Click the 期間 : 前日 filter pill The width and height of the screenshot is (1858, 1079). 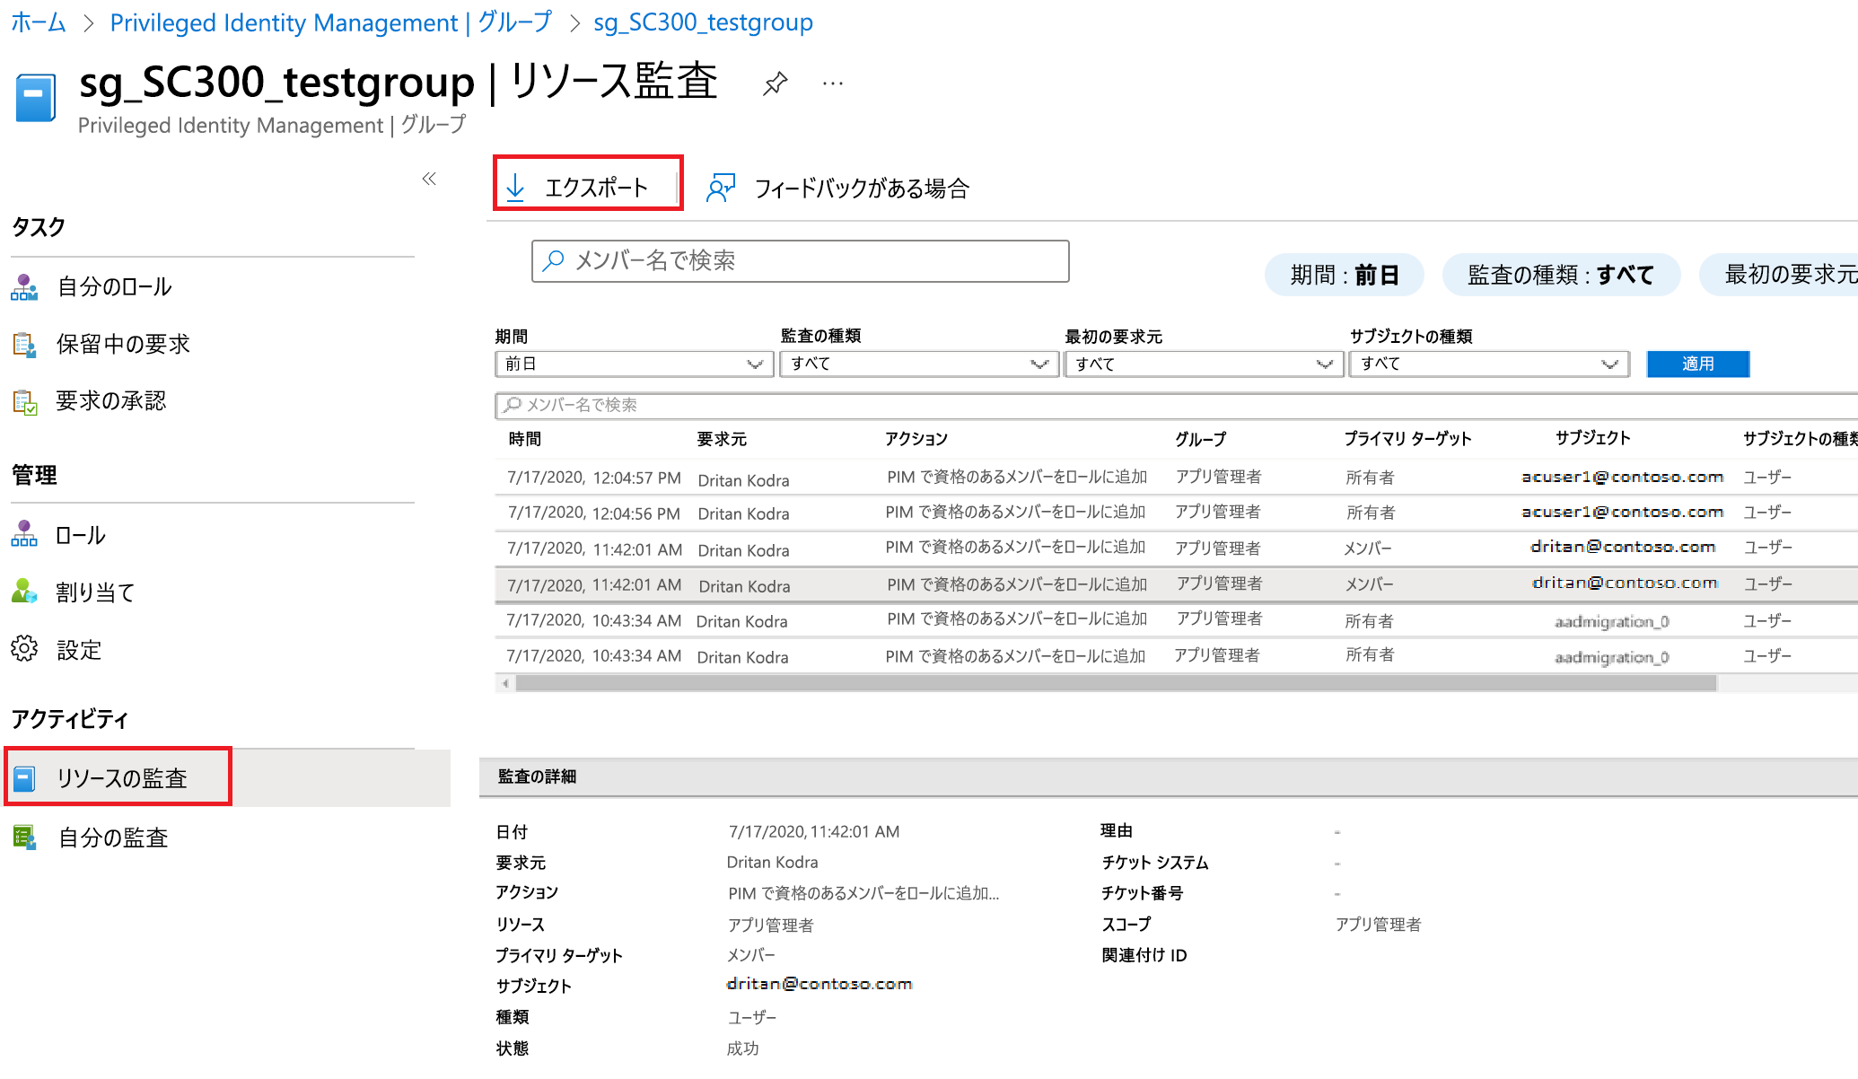1344,275
